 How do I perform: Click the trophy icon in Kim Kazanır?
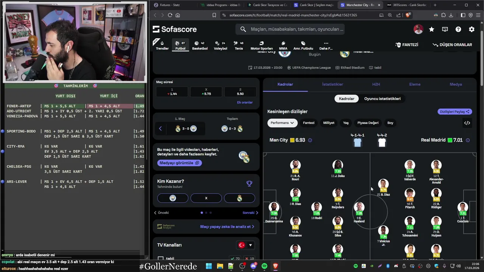coord(249,184)
